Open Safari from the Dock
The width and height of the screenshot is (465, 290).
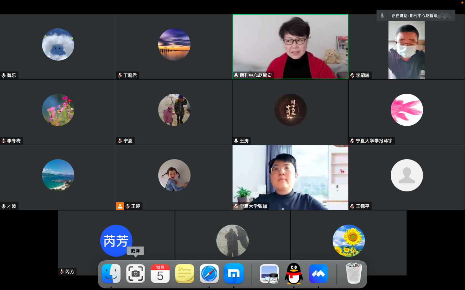(209, 274)
